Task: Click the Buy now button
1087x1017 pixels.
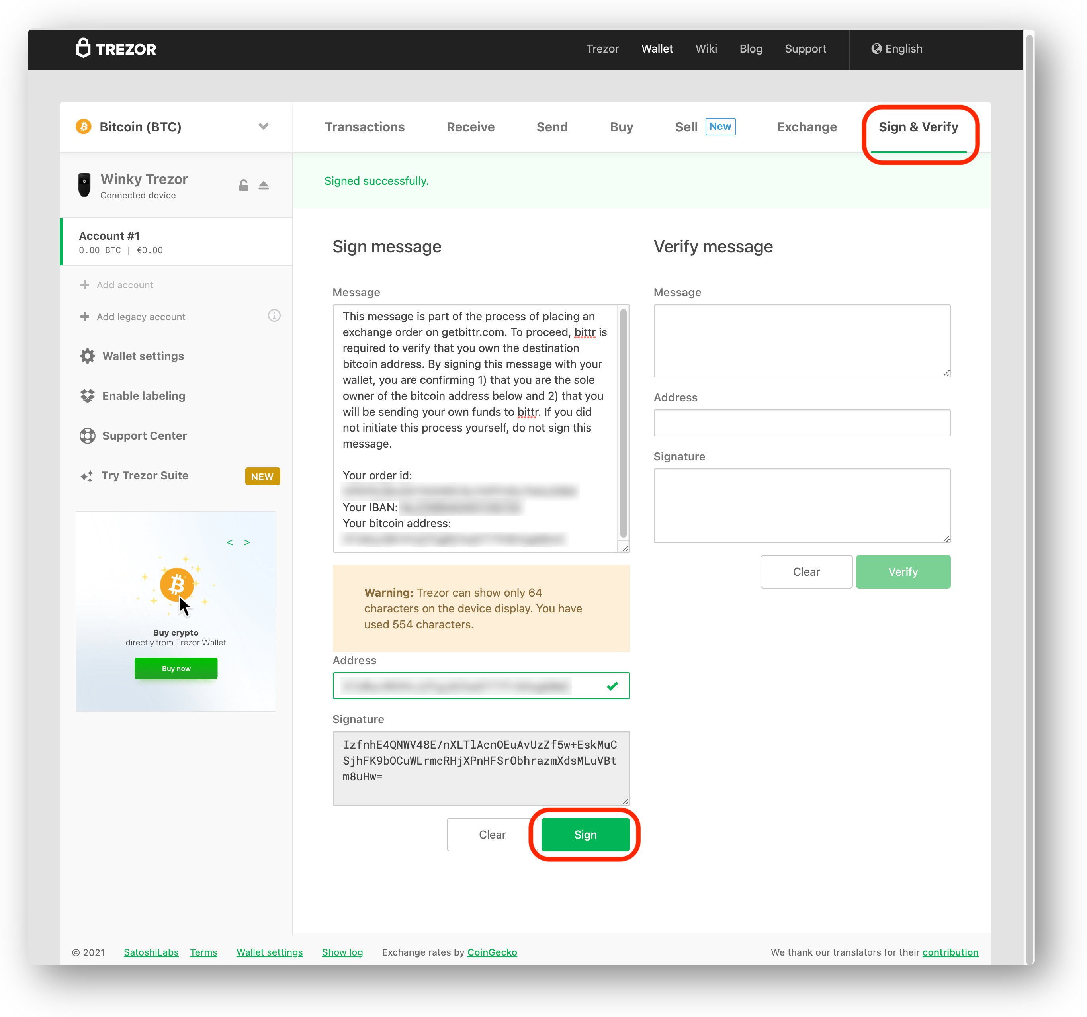Action: pyautogui.click(x=176, y=668)
